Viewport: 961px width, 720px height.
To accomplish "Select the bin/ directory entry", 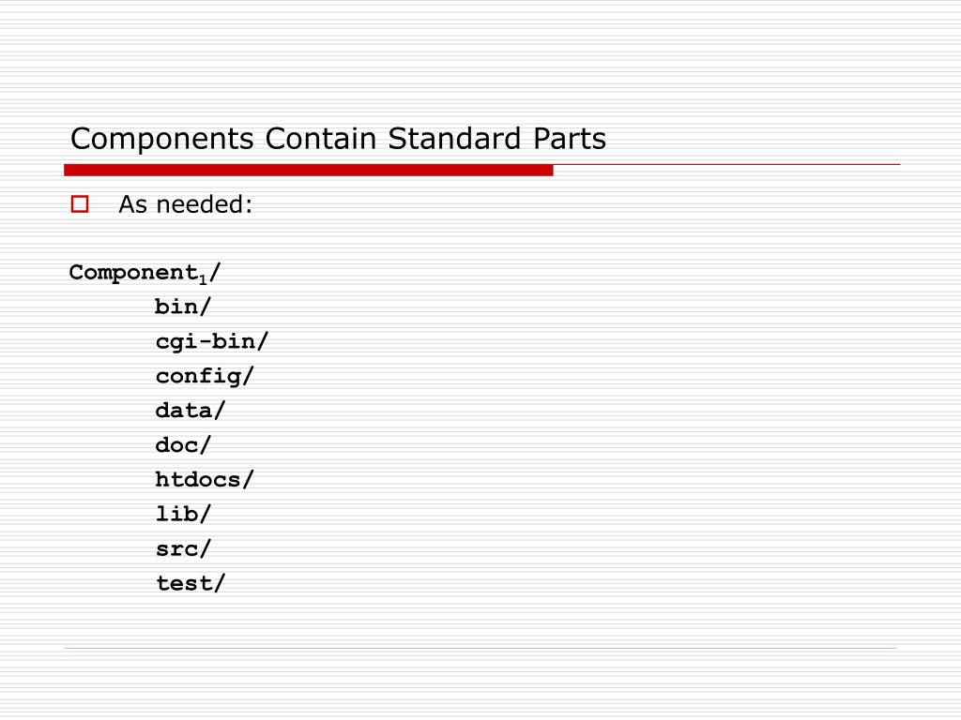I will pos(183,307).
